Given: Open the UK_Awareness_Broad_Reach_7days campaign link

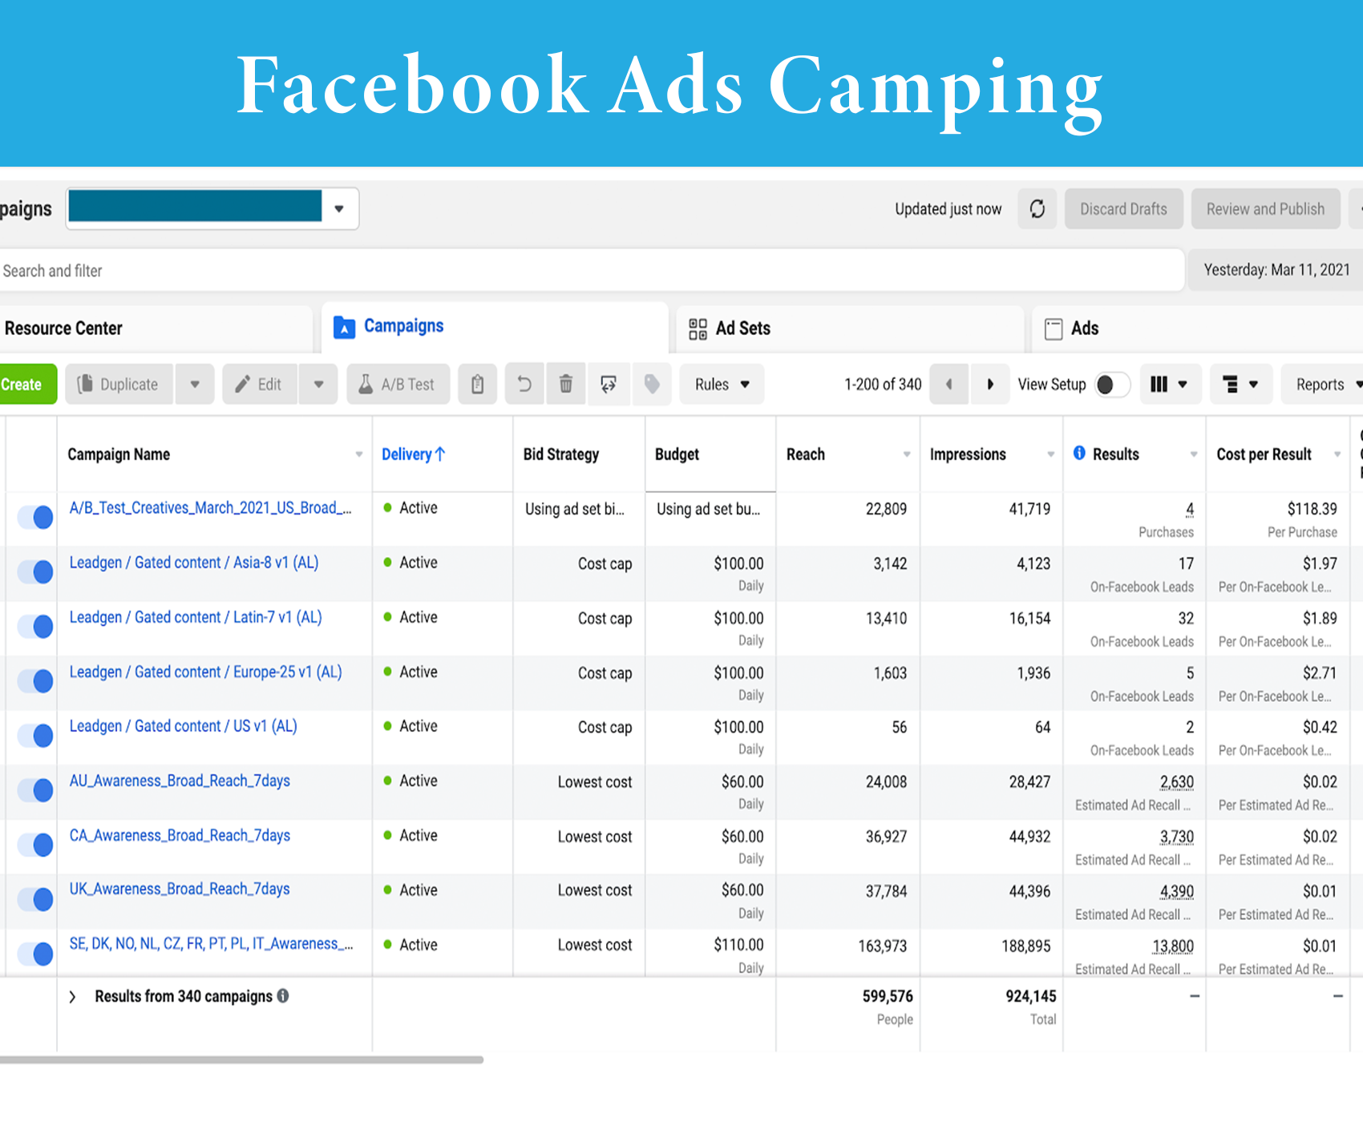Looking at the screenshot, I should [x=180, y=889].
